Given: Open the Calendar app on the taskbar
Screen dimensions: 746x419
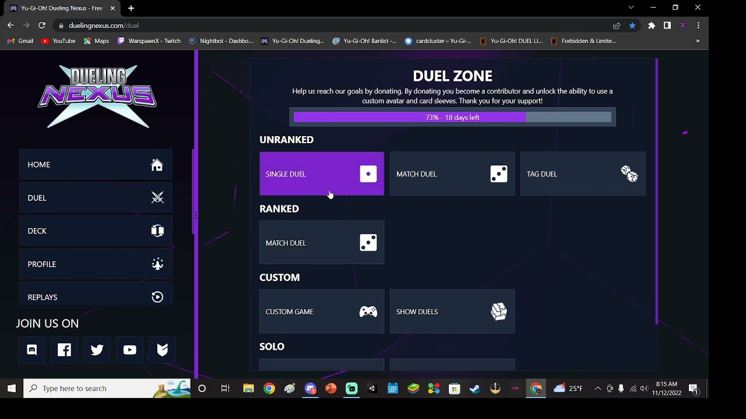Looking at the screenshot, I should (x=393, y=389).
